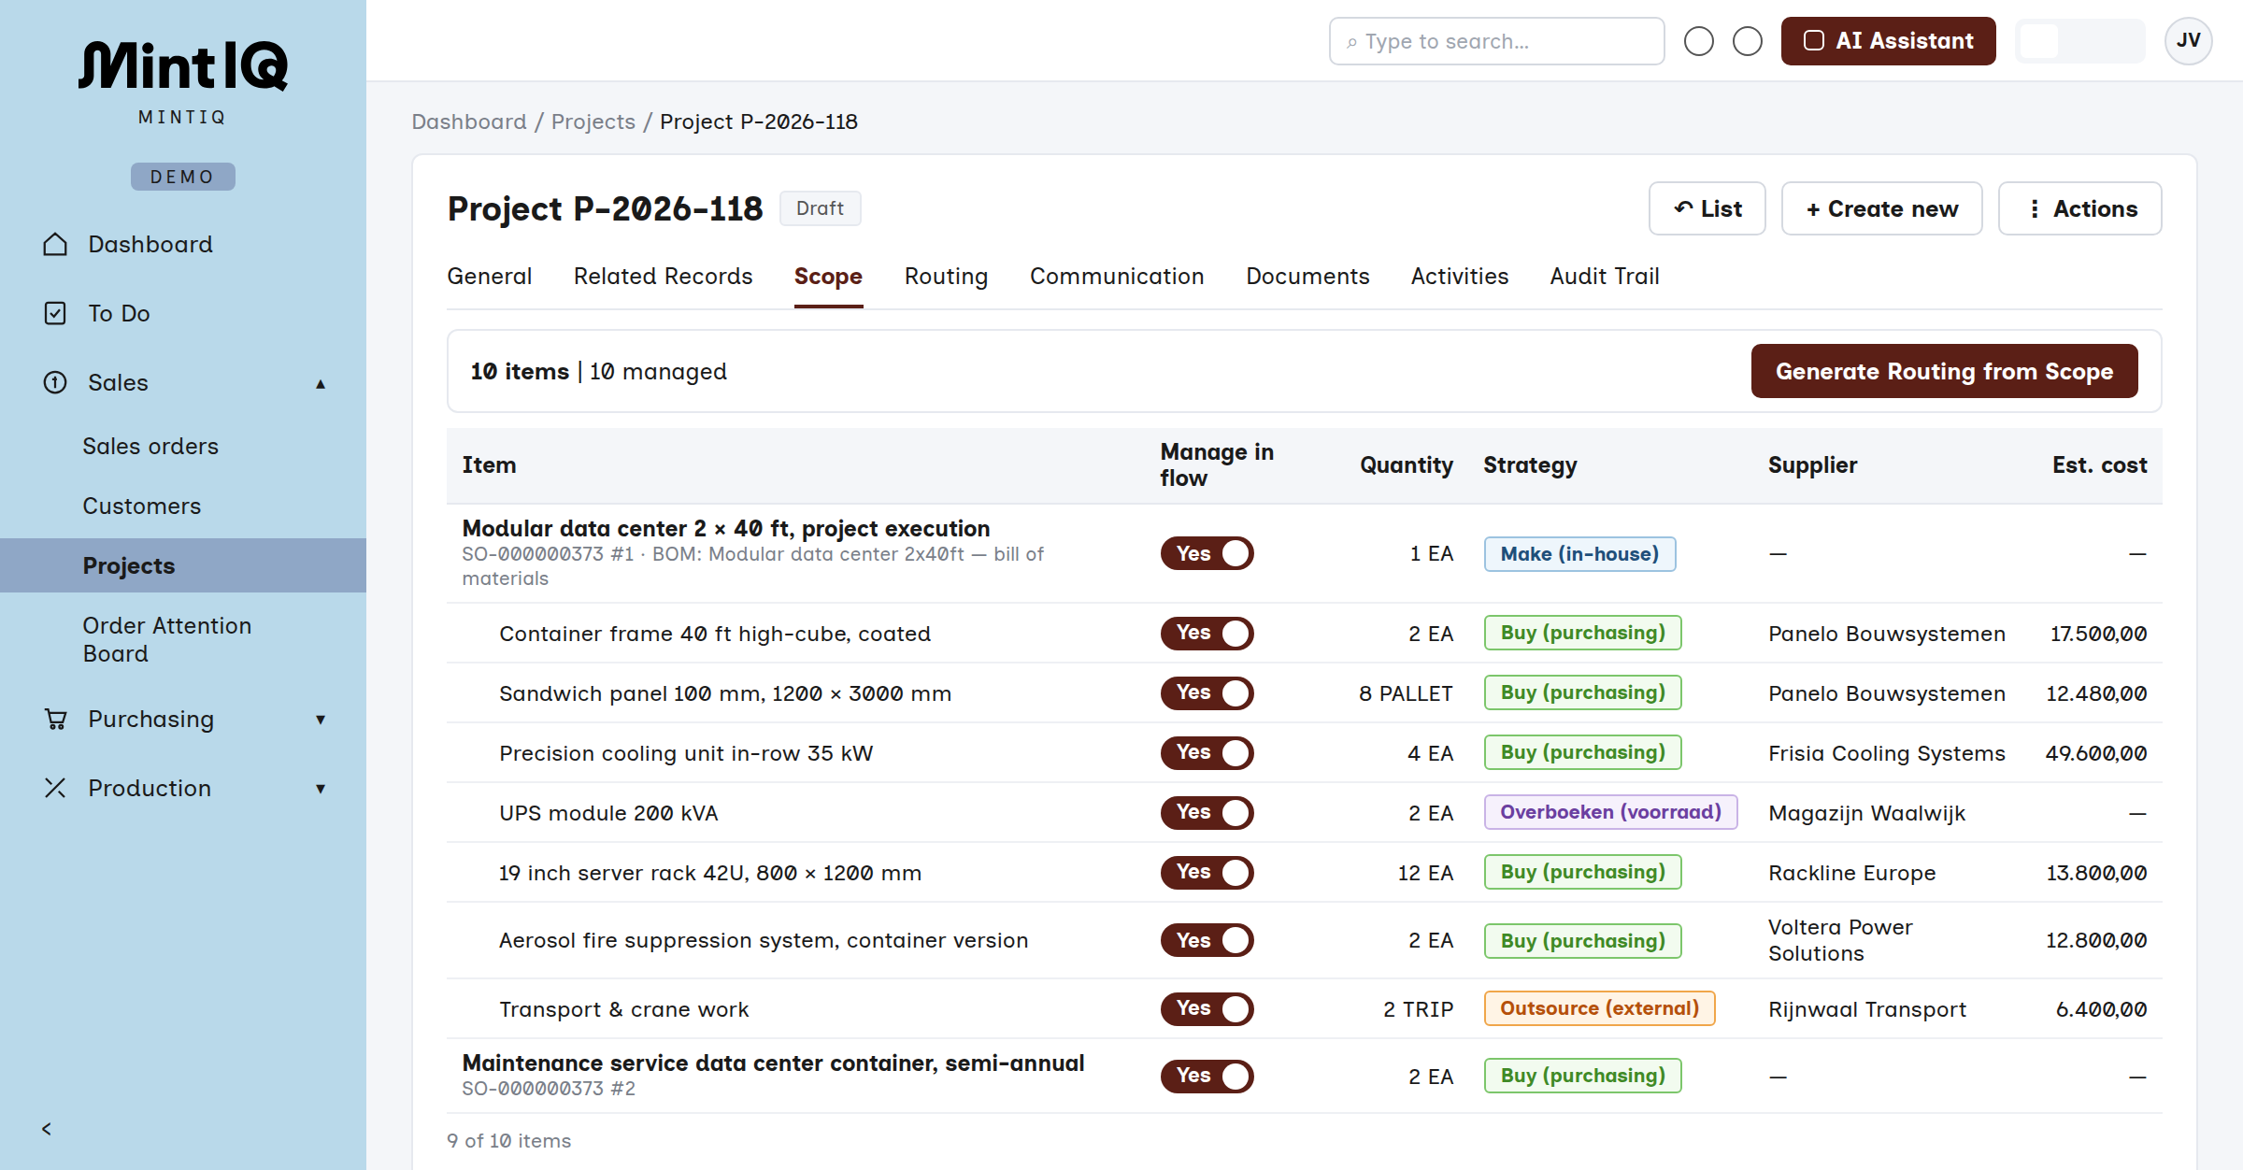Switch to the Related Records tab

(x=663, y=277)
